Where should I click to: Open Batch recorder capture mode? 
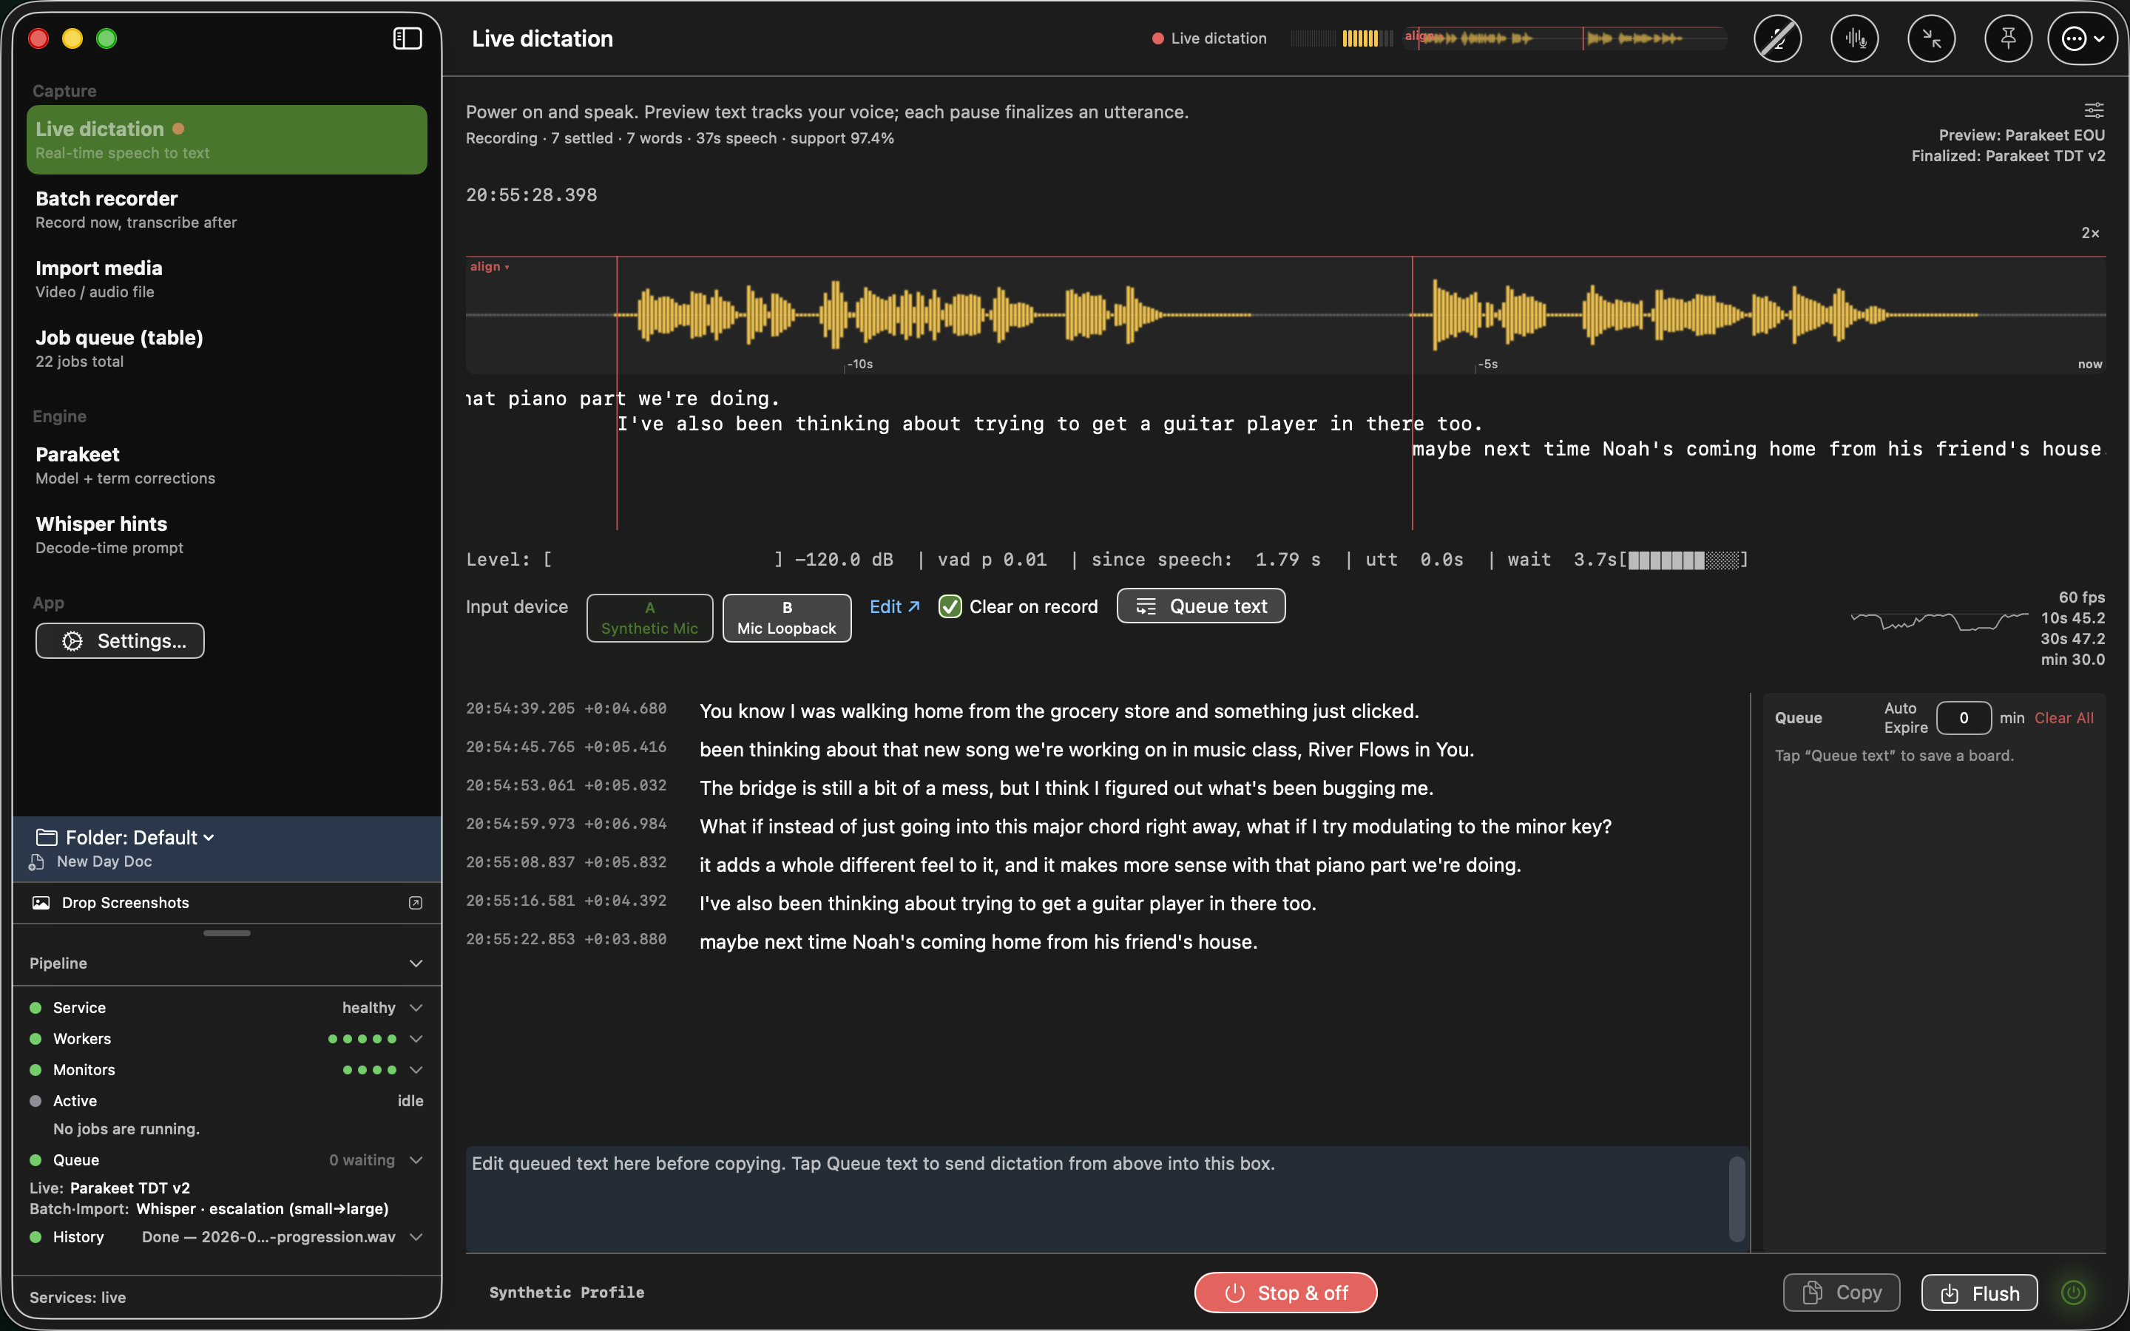click(226, 209)
